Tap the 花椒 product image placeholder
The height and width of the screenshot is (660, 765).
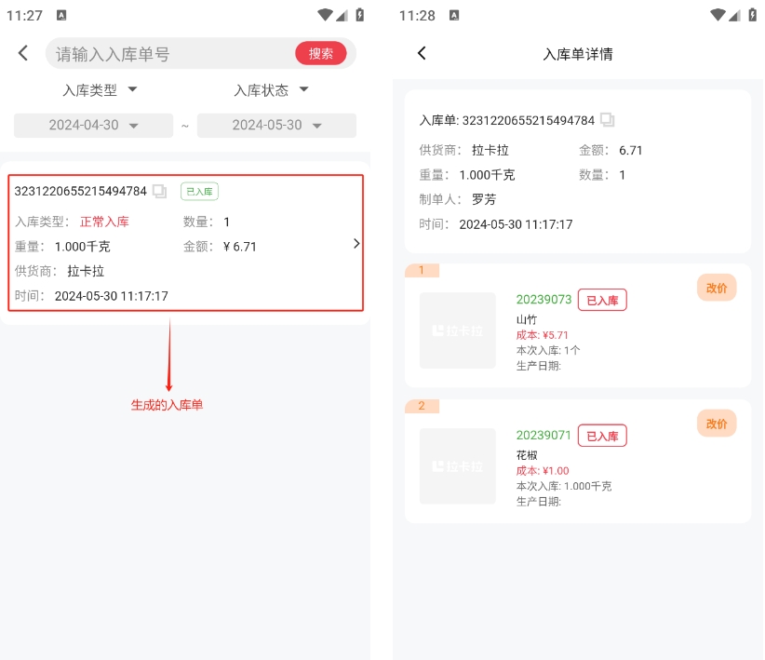click(x=457, y=466)
